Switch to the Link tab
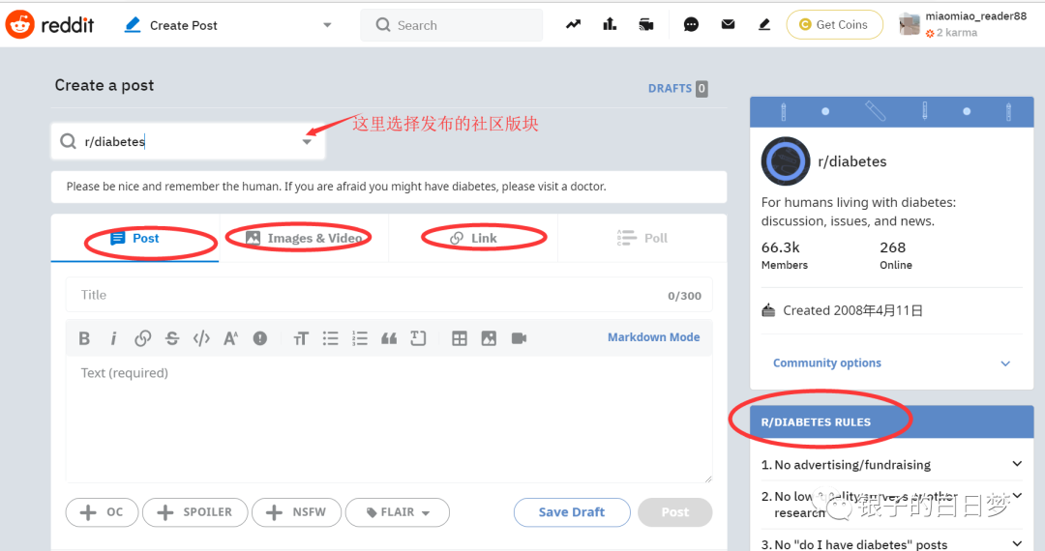 (473, 238)
